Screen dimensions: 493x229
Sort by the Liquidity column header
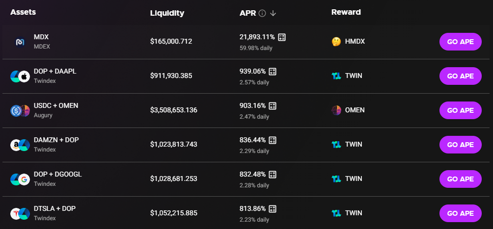pyautogui.click(x=167, y=13)
